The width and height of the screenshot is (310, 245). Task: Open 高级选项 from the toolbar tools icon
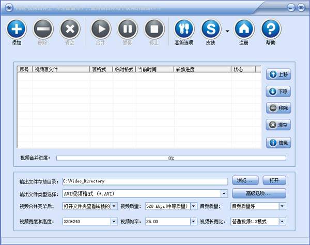tap(184, 29)
